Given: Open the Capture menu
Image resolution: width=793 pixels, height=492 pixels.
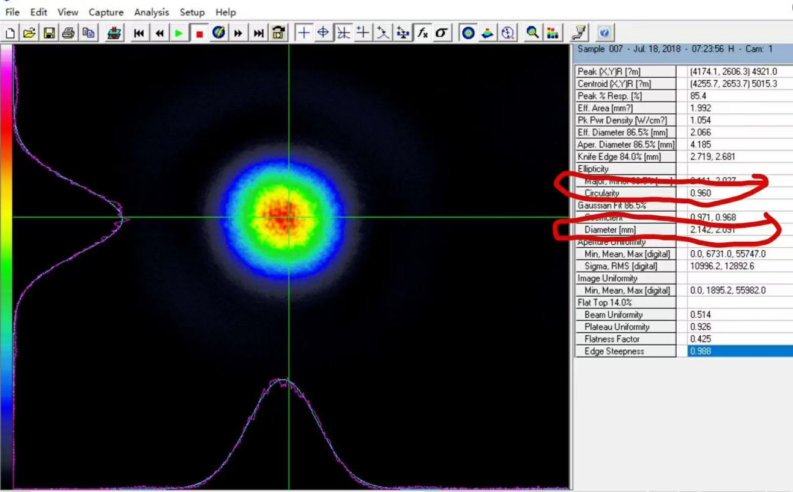Looking at the screenshot, I should 106,12.
